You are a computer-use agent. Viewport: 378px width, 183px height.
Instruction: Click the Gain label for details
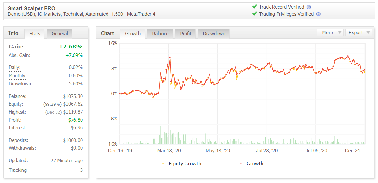(x=16, y=47)
